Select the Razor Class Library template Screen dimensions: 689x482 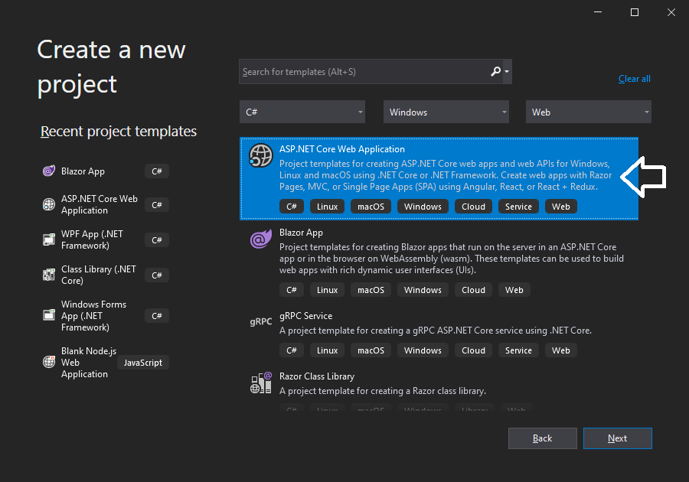(x=439, y=387)
